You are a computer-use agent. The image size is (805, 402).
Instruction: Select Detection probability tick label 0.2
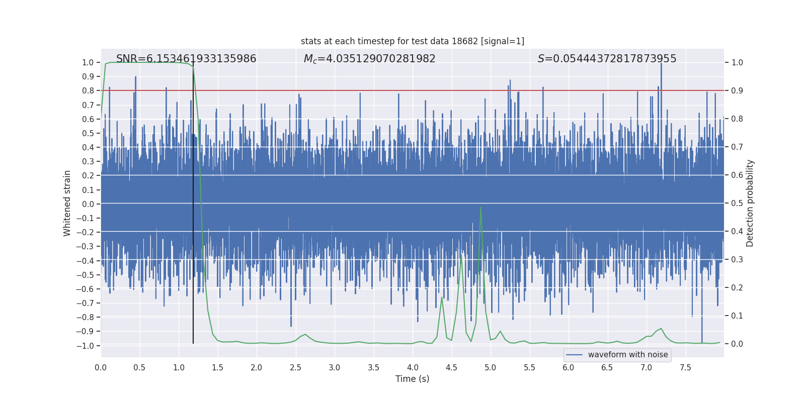(x=737, y=288)
